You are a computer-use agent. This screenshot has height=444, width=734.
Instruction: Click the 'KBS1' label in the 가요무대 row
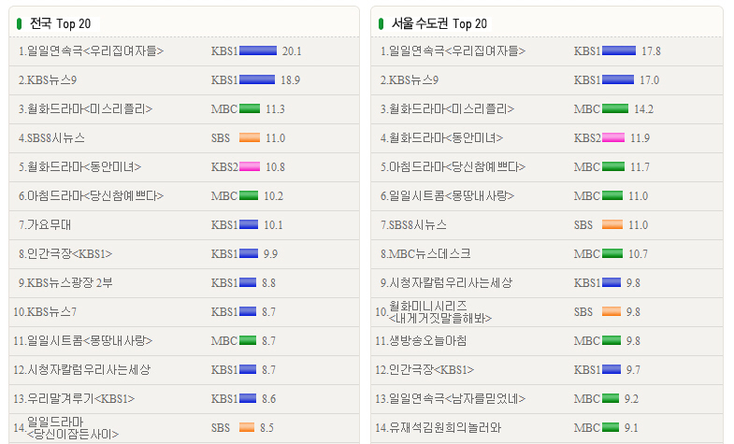[x=224, y=225]
